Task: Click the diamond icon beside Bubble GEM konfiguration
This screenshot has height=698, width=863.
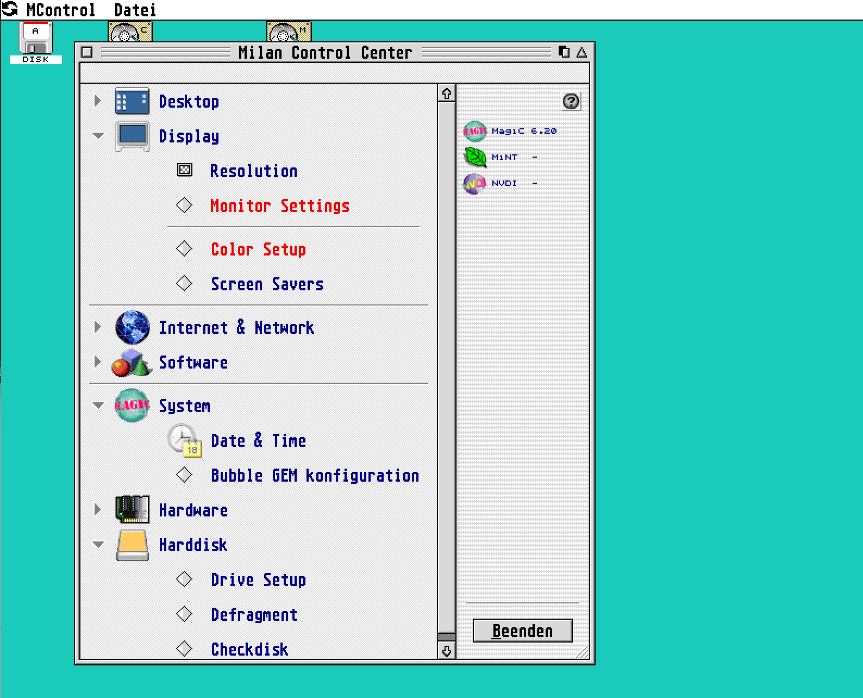Action: pos(184,475)
